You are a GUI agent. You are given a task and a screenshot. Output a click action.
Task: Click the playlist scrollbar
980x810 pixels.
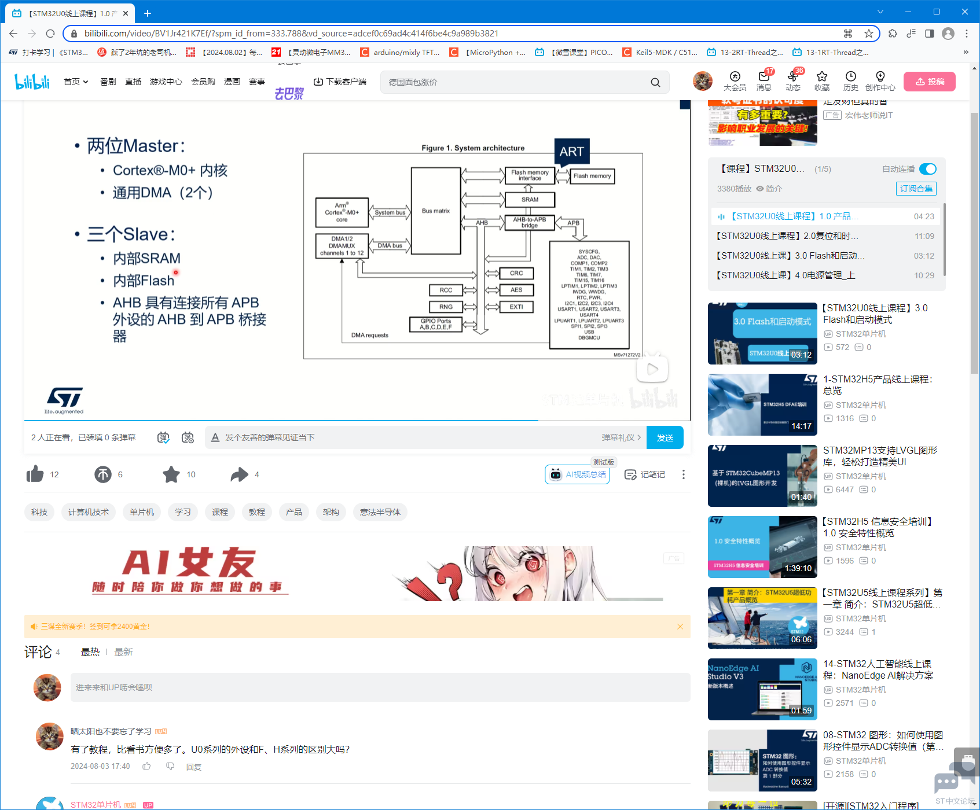pos(945,240)
